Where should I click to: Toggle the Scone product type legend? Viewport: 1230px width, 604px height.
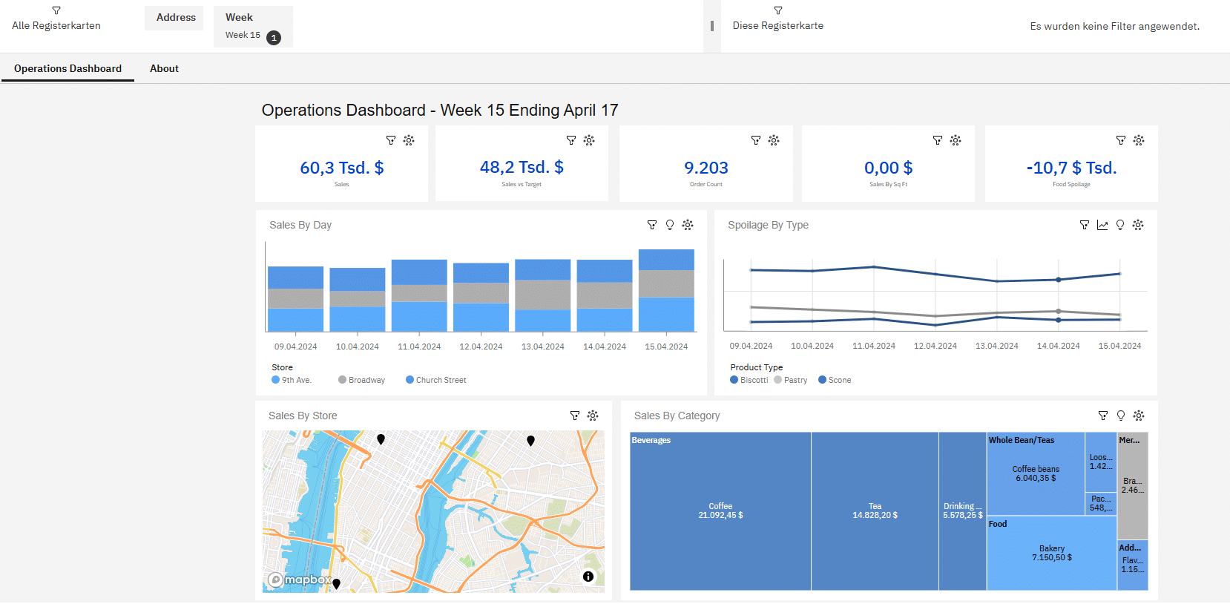point(835,380)
